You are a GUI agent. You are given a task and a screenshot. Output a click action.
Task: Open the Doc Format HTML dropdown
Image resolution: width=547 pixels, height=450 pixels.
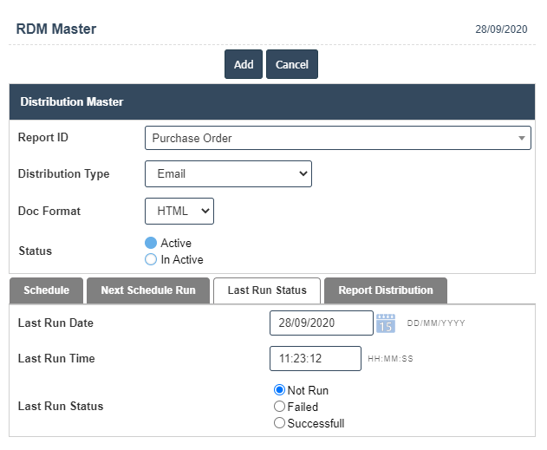pos(179,211)
